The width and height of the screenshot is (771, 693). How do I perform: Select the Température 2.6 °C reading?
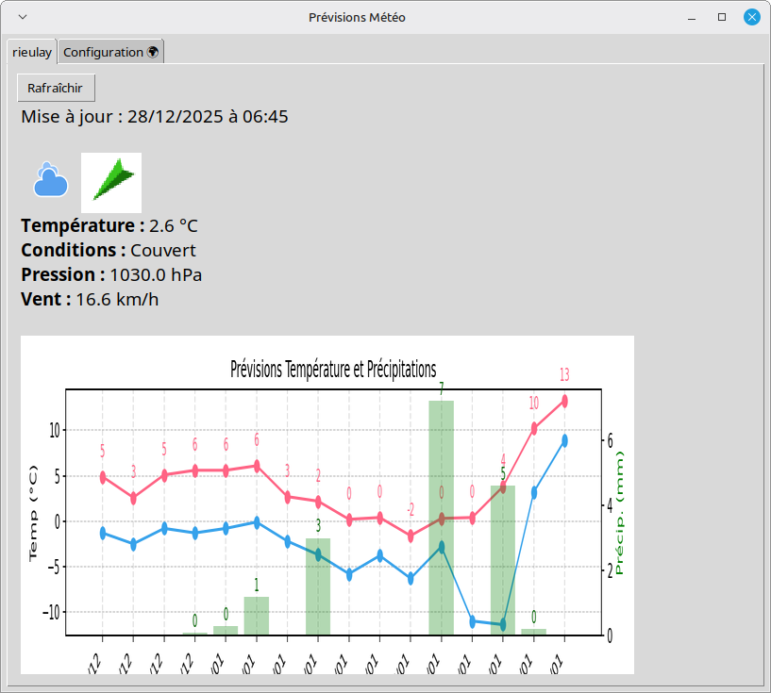tap(109, 226)
